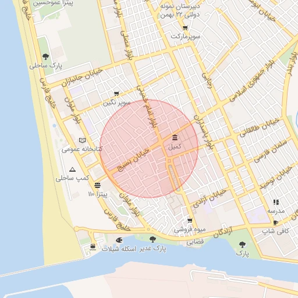The width and height of the screenshot is (298, 298).
Task: Select the camp triangle icon for کمپ ساحلی
Action: pos(72,169)
